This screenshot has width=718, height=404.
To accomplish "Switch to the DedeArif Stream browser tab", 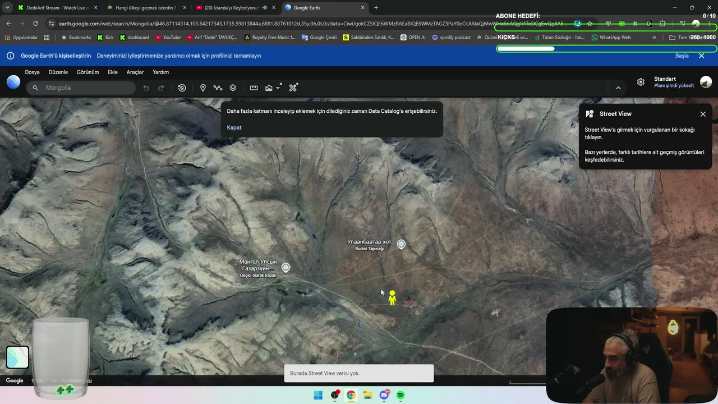I will tap(57, 8).
